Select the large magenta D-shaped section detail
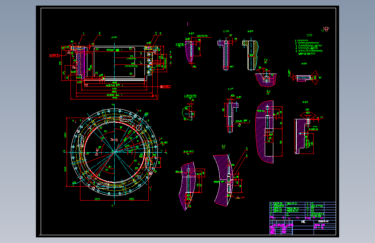The height and width of the screenshot is (243, 375). pyautogui.click(x=265, y=132)
